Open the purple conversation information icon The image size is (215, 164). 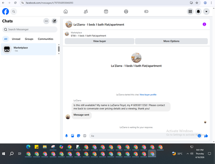[204, 24]
